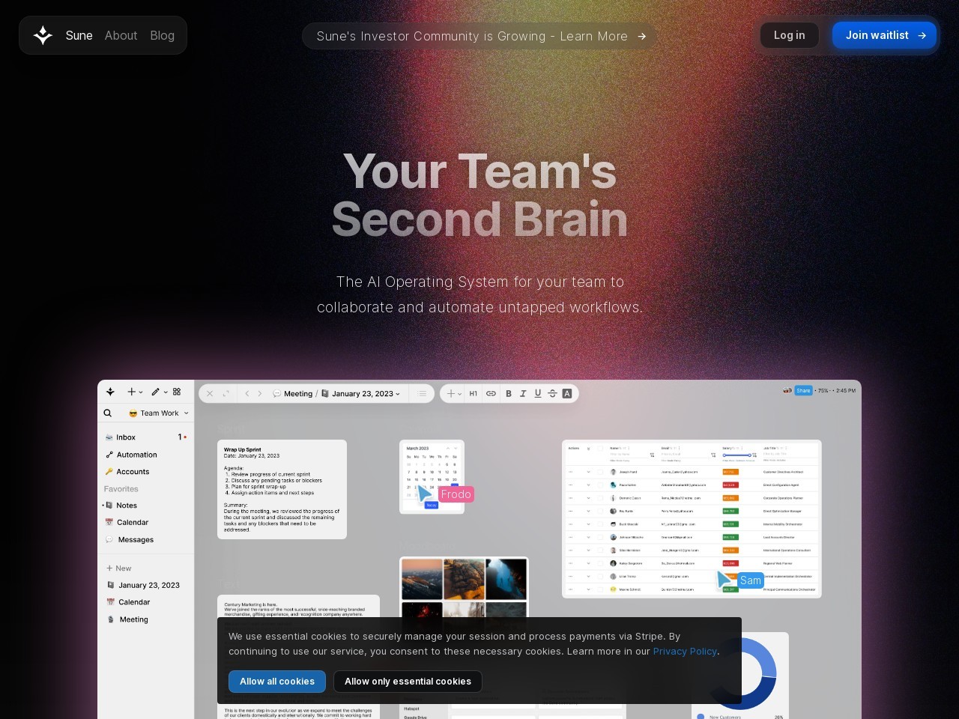Tick the header select-all checkbox in the table

(600, 449)
